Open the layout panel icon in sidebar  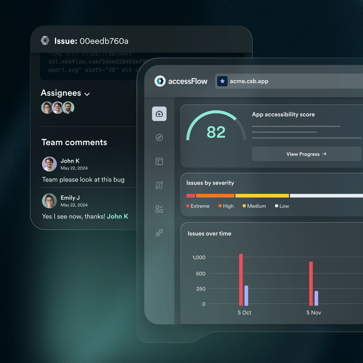(x=159, y=161)
